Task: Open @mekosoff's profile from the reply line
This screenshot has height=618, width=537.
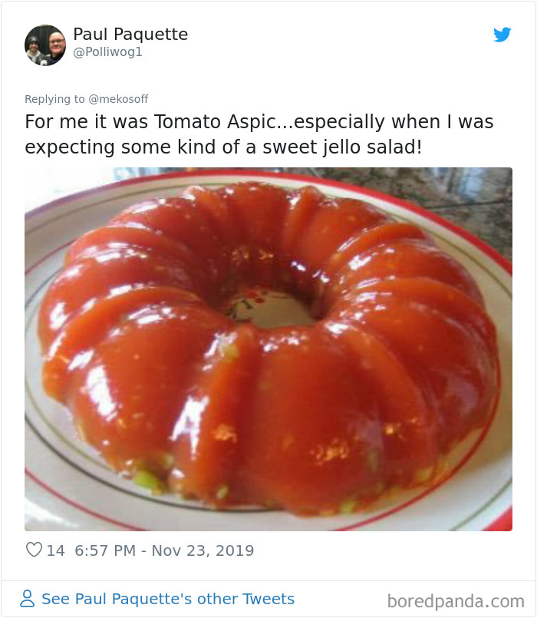Action: (117, 98)
